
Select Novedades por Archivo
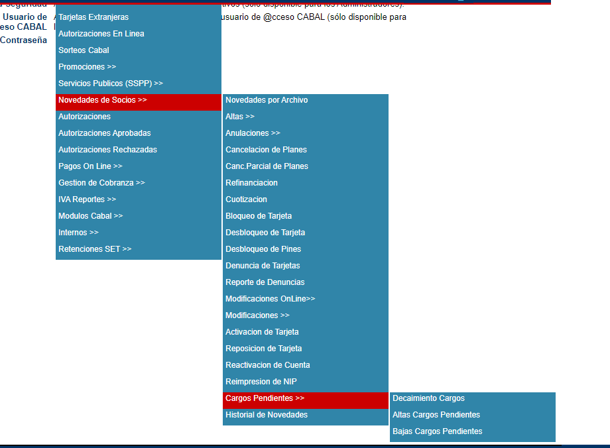(267, 100)
